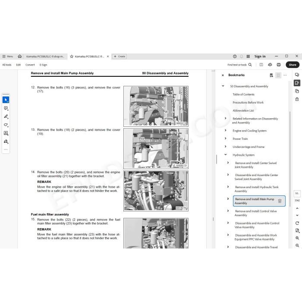Click step 12 pump illustration image
302x302 pixels.
(156, 106)
